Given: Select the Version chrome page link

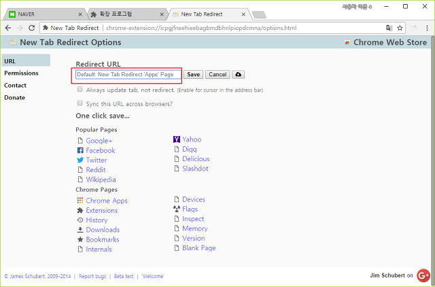Looking at the screenshot, I should tap(193, 238).
